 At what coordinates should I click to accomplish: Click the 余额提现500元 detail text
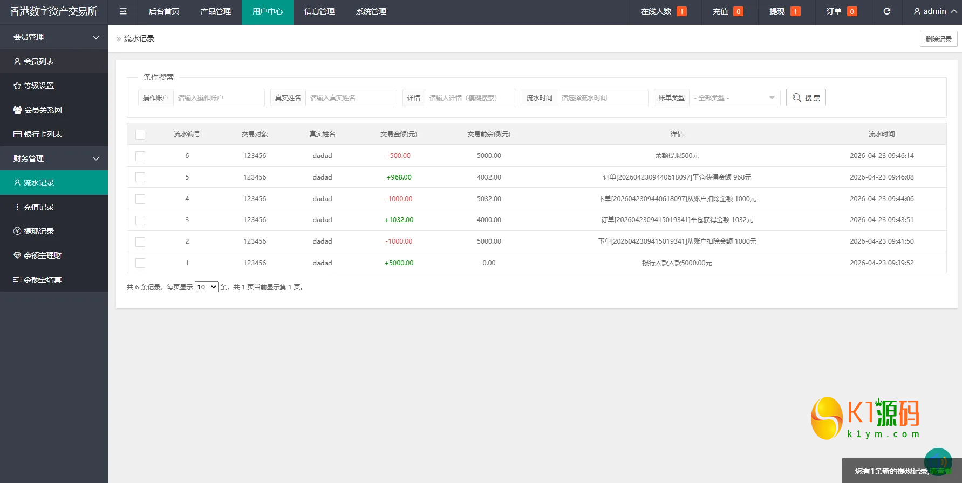coord(677,156)
